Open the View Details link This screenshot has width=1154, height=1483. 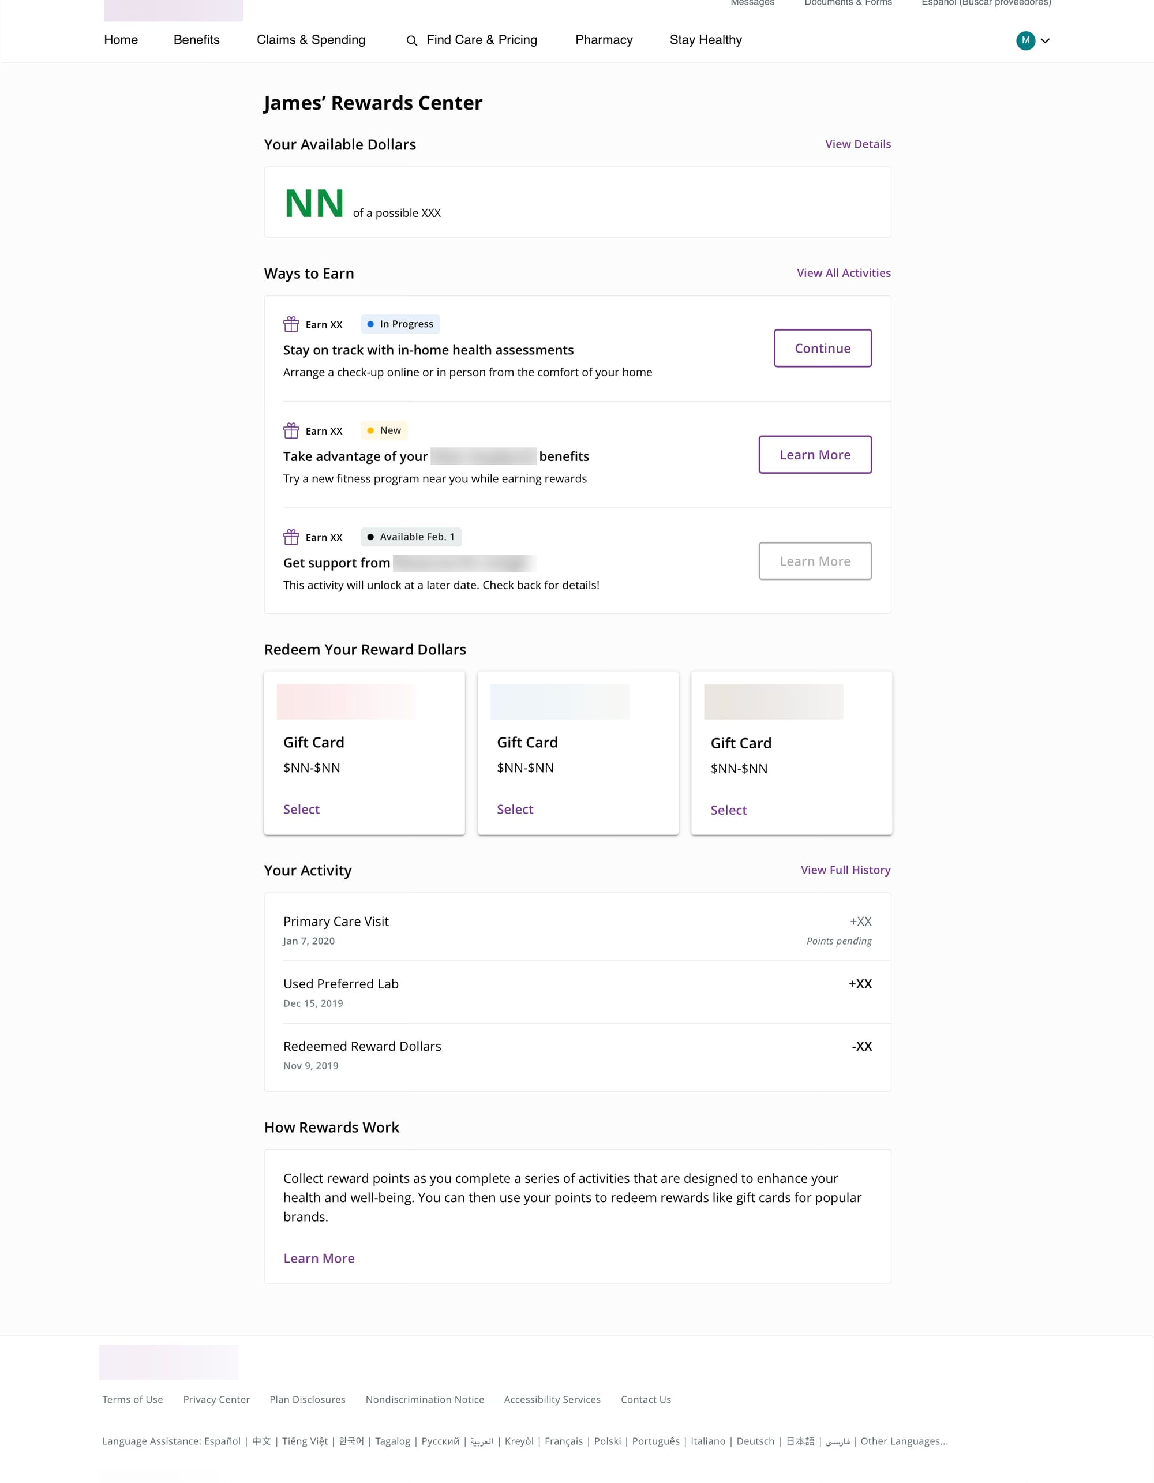click(x=857, y=144)
